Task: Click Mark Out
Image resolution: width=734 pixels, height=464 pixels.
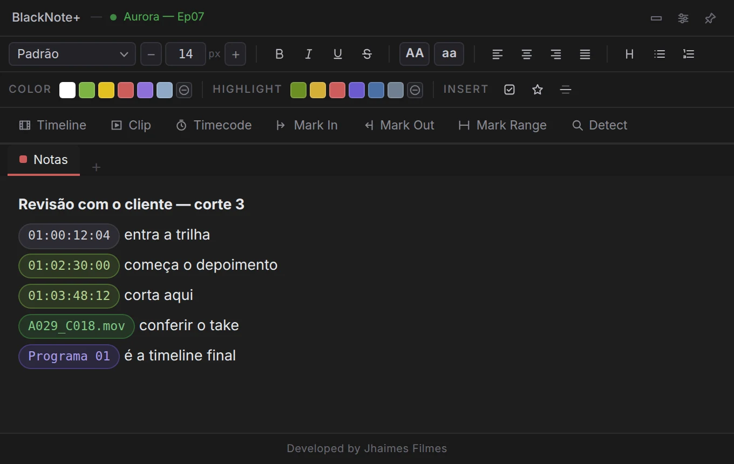Action: point(399,125)
